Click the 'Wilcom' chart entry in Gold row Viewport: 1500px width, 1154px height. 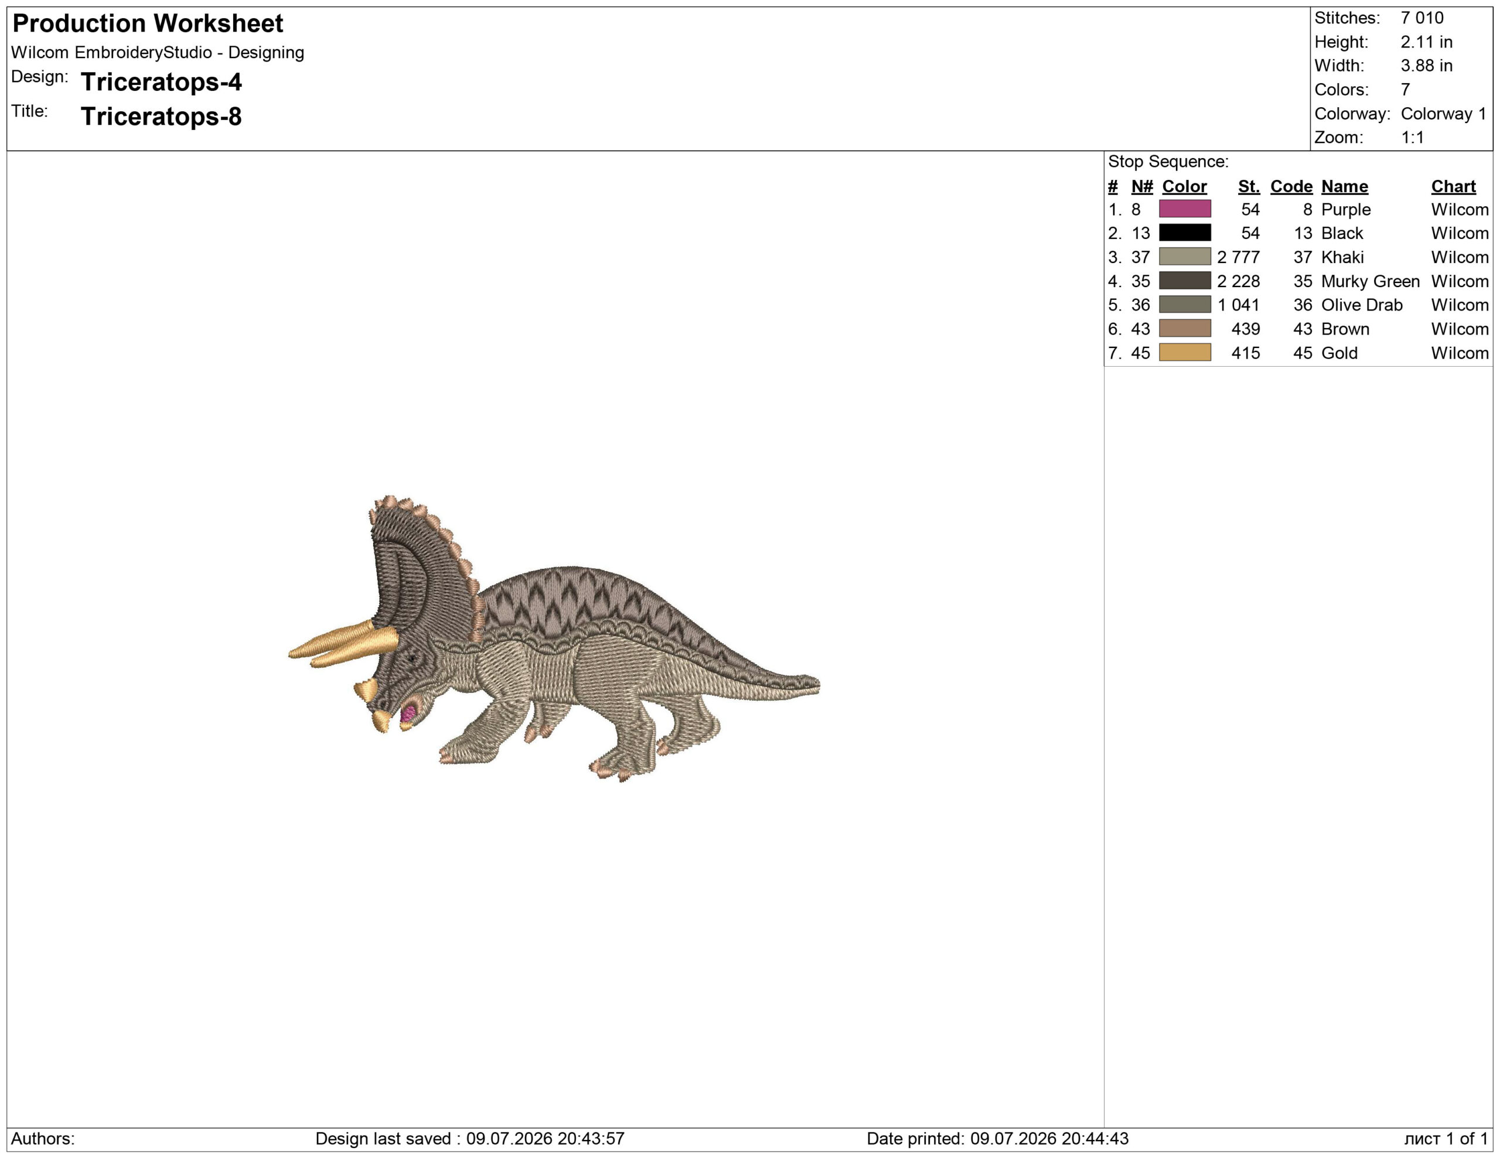tap(1460, 353)
